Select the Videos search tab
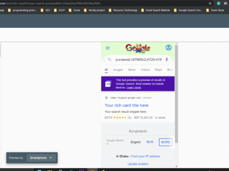229x171 pixels. pos(145,70)
